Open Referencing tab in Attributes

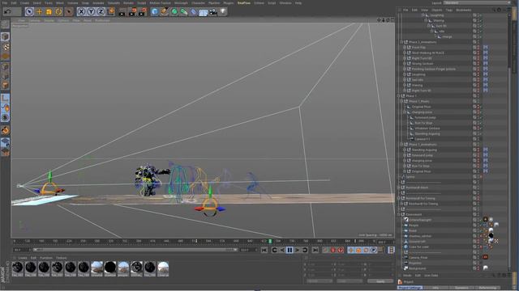[x=487, y=288]
